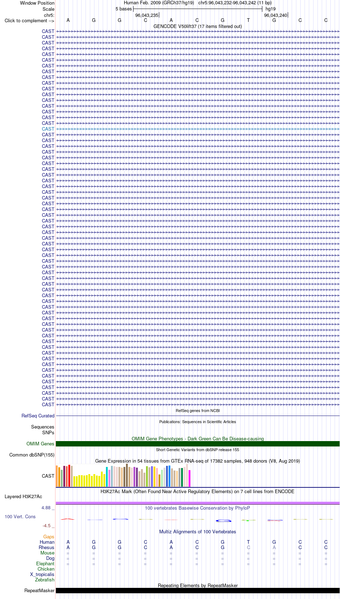
Task: Click the tall blue PhyloP peak under G
Action: click(x=223, y=520)
